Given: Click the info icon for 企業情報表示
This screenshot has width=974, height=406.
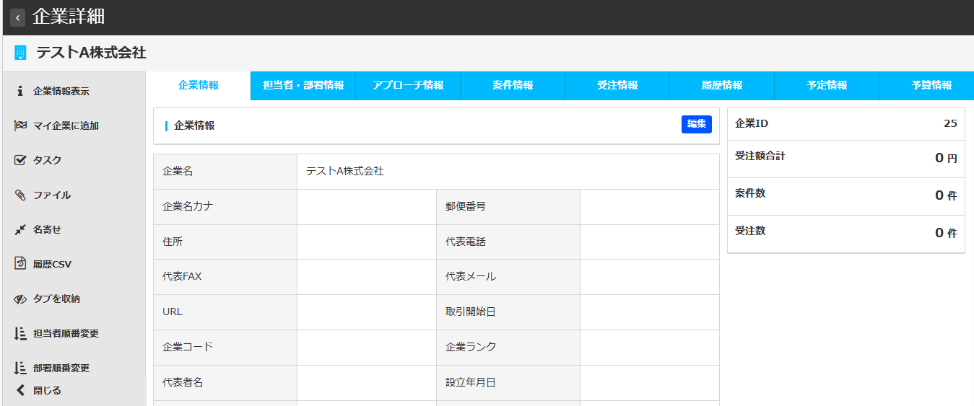Looking at the screenshot, I should tap(20, 91).
